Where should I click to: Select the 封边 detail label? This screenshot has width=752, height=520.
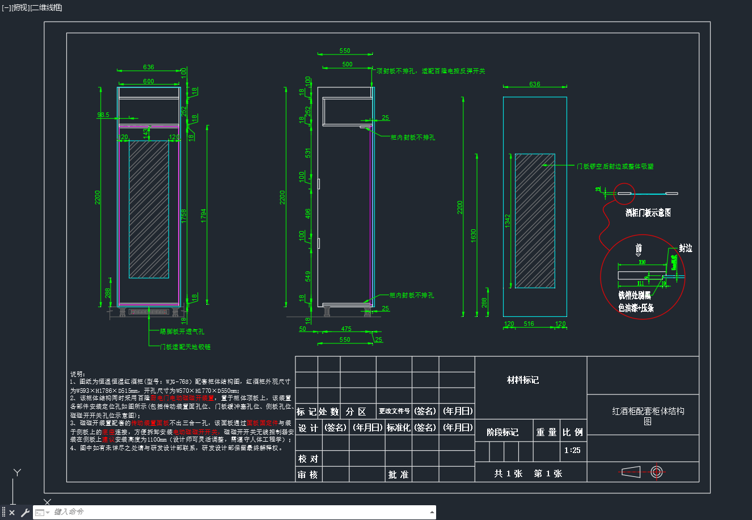click(x=686, y=248)
